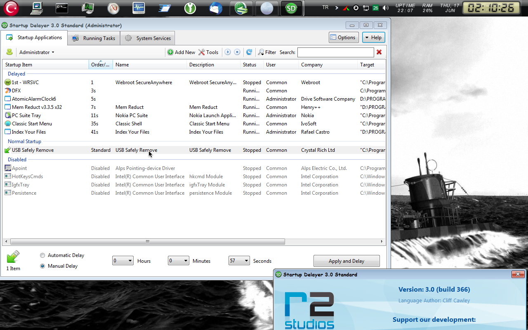Click the PC Suite Tray row icon
Image resolution: width=528 pixels, height=330 pixels.
coord(8,115)
